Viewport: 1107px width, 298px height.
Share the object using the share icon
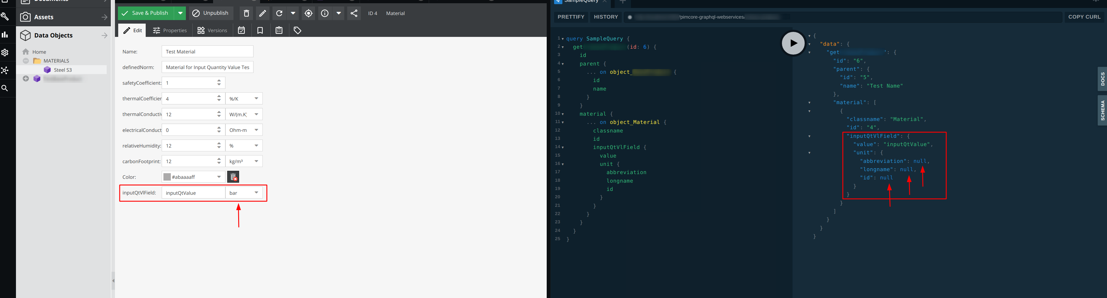click(x=354, y=13)
